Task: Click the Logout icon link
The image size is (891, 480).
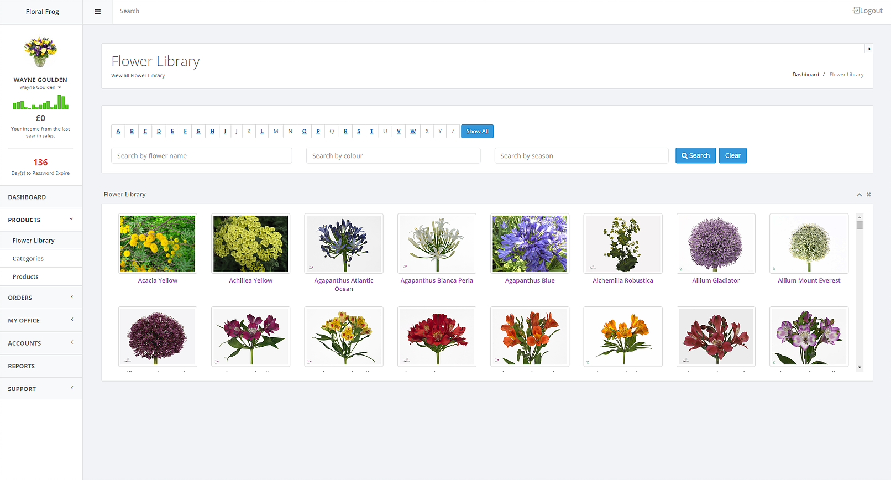Action: [x=868, y=11]
